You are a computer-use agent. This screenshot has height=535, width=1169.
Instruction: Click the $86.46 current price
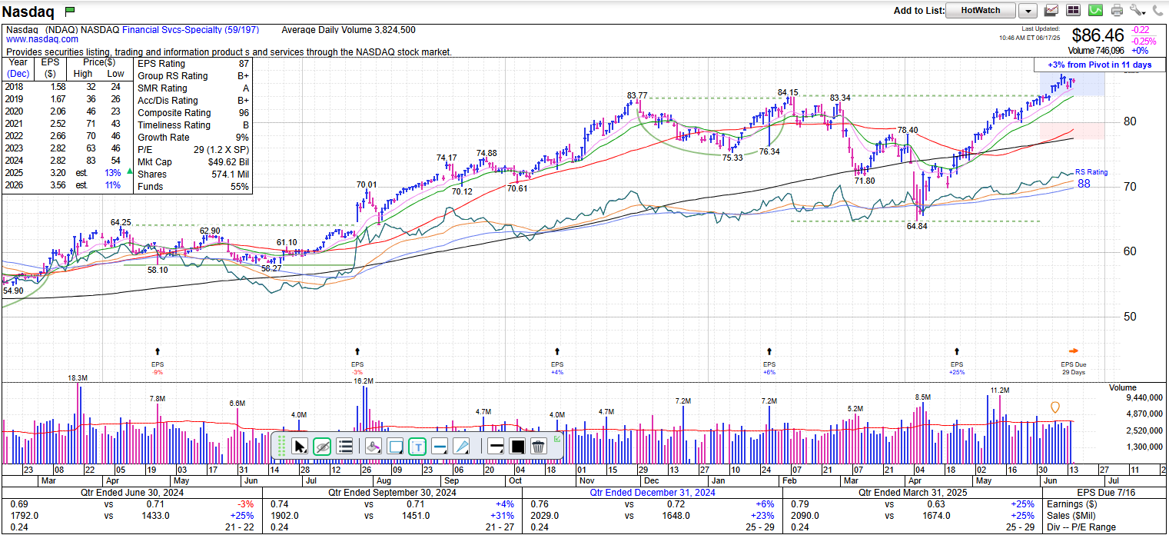click(x=1098, y=35)
